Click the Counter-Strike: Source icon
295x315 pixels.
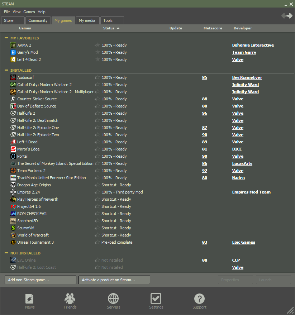(13, 99)
